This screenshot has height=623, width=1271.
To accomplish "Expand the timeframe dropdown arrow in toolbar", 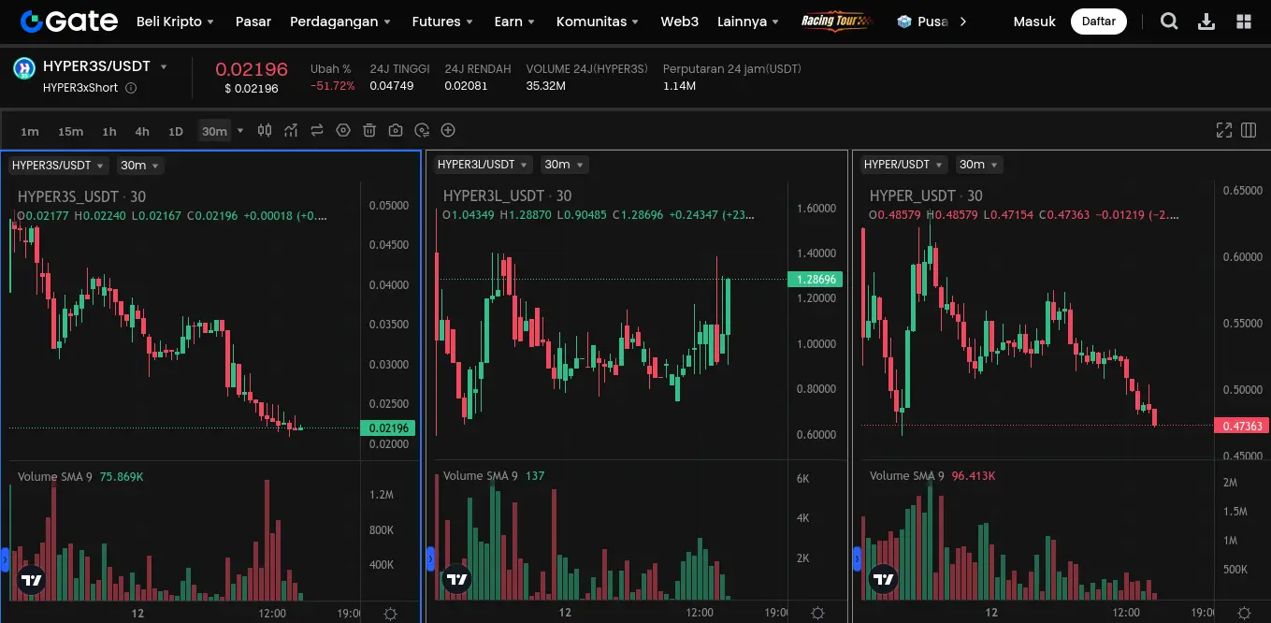I will pyautogui.click(x=240, y=131).
